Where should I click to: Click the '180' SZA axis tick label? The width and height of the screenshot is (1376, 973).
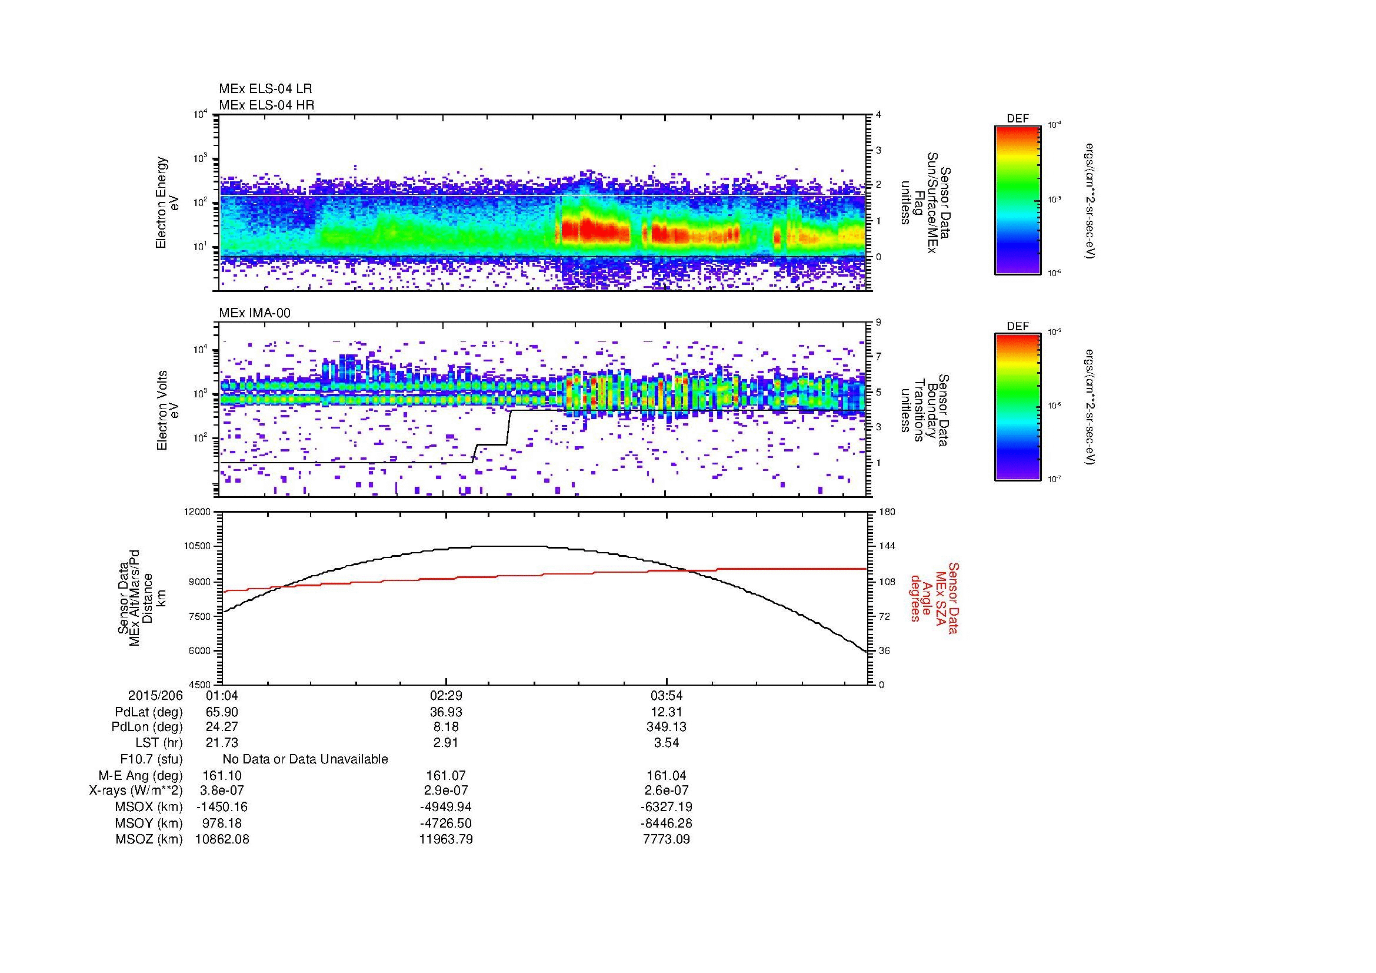click(x=887, y=512)
